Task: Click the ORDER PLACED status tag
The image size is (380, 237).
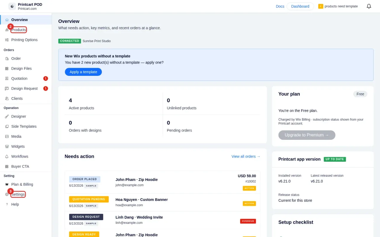Action: point(85,179)
